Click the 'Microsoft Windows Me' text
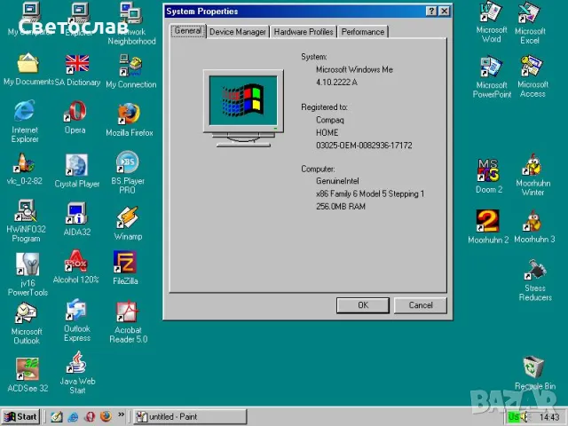This screenshot has height=426, width=568. click(354, 69)
